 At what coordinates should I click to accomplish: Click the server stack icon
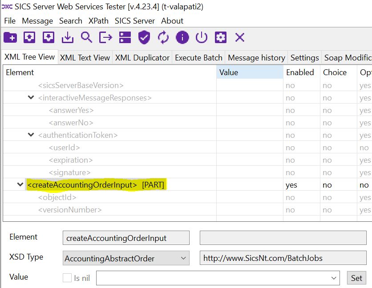tap(125, 37)
